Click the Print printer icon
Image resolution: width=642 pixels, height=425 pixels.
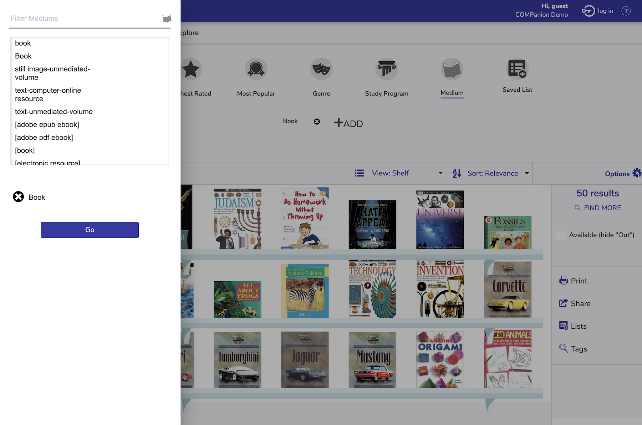pyautogui.click(x=564, y=281)
